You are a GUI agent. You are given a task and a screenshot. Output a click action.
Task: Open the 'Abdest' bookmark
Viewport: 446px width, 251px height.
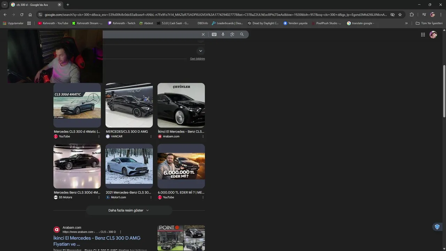click(x=146, y=23)
